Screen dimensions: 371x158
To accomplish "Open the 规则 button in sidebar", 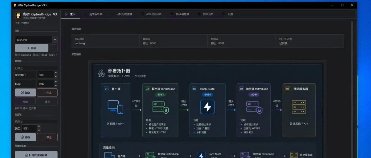I will pos(26,102).
